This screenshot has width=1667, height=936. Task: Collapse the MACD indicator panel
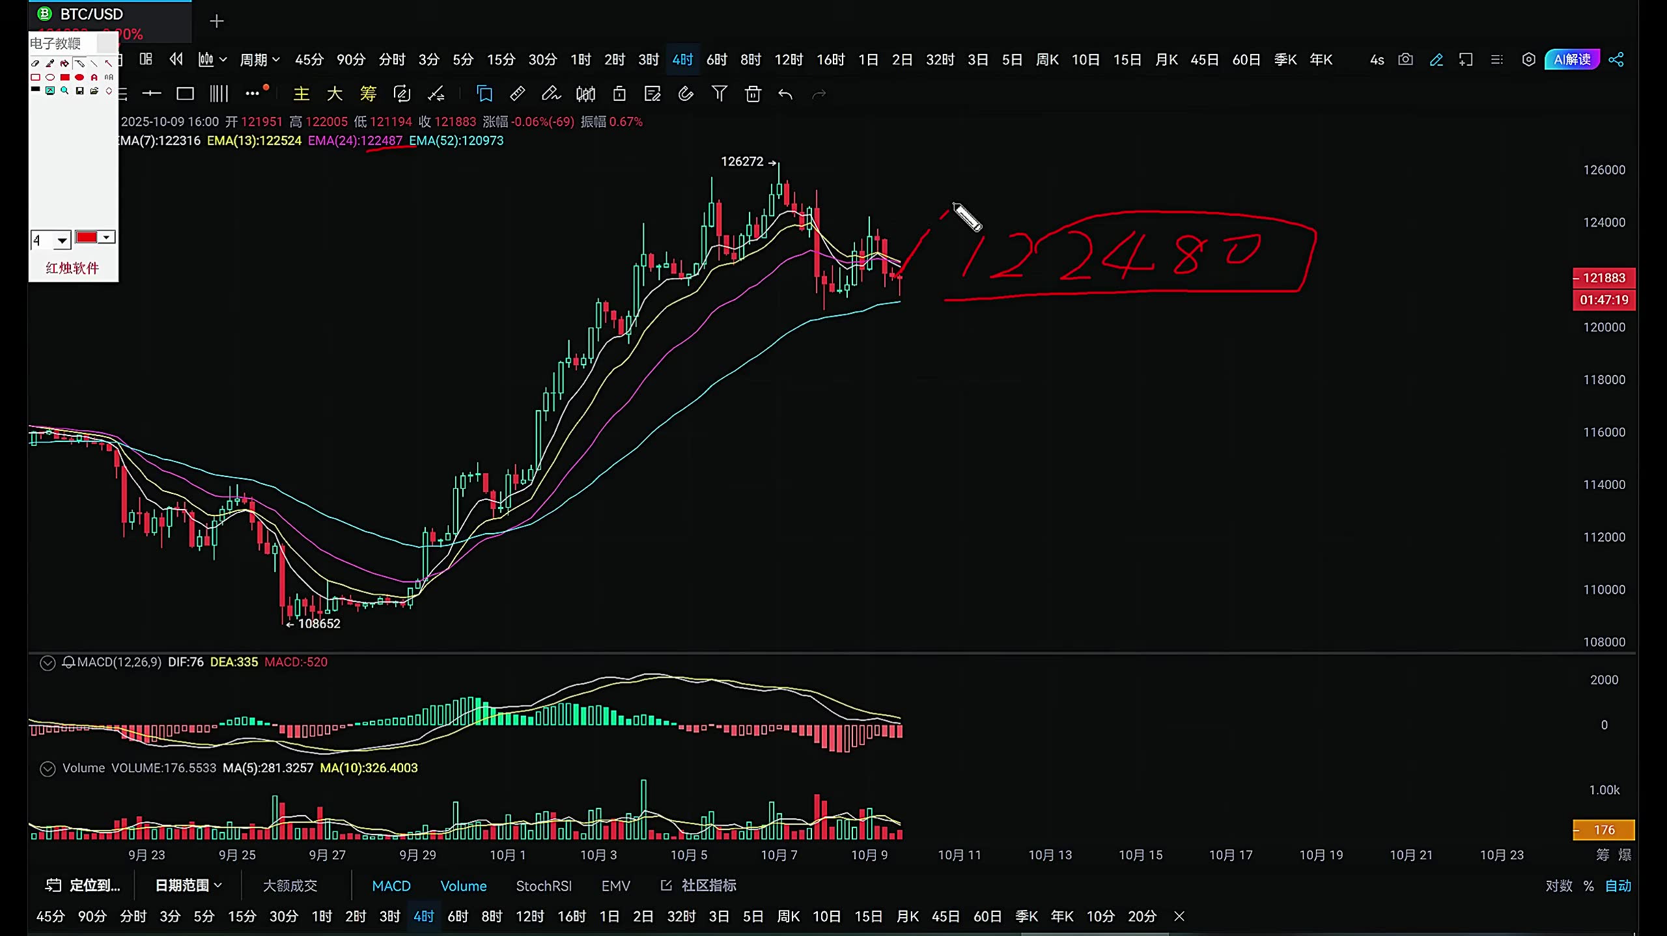tap(48, 663)
